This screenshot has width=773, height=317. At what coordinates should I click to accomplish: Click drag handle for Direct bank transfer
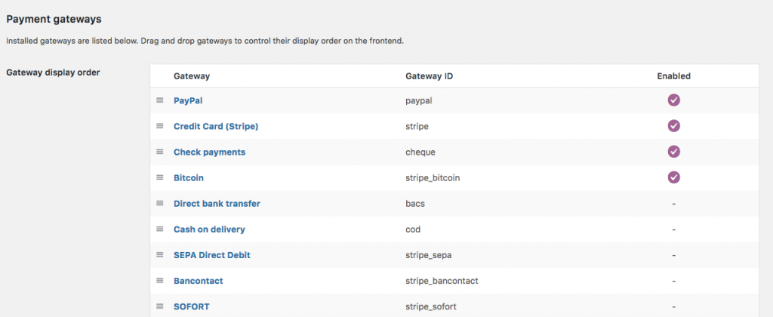click(160, 203)
